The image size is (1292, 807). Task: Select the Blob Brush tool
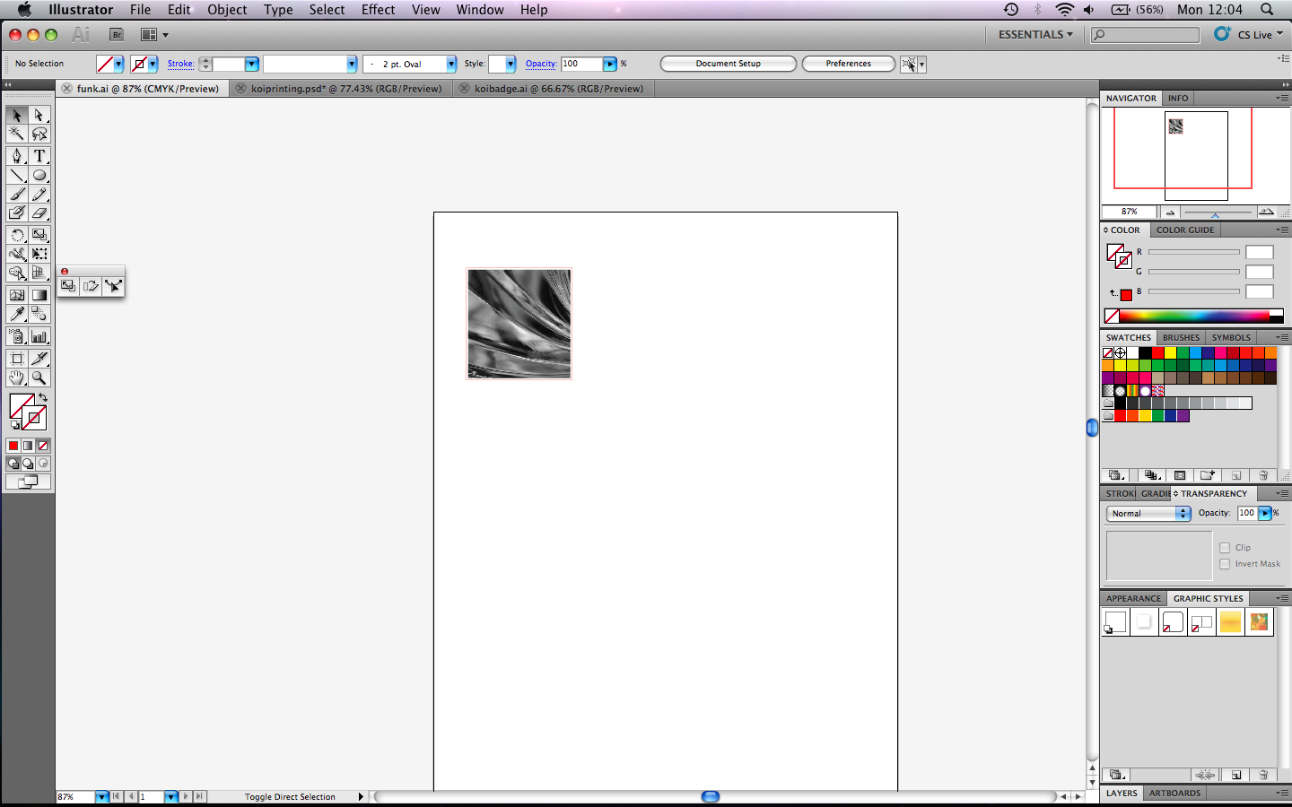[x=16, y=213]
